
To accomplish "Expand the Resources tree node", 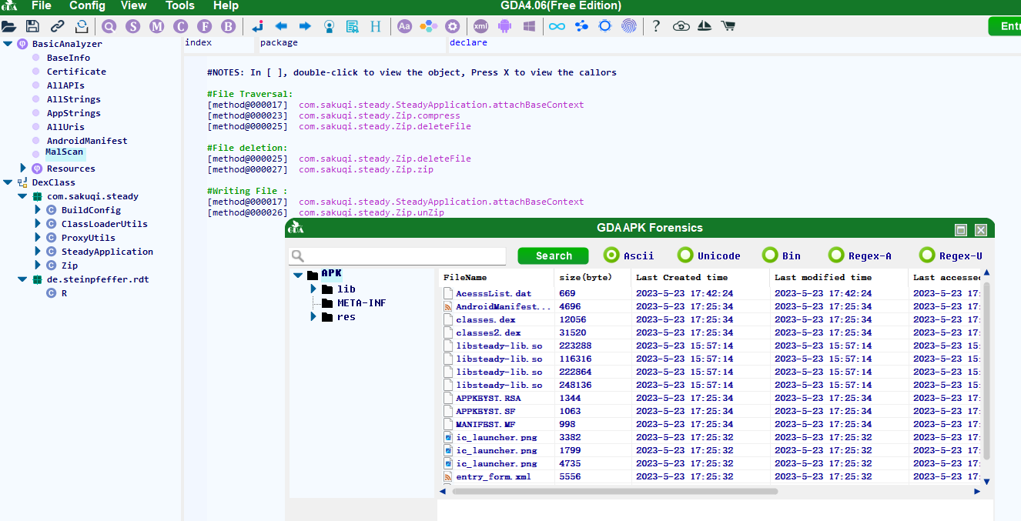I will coord(23,169).
